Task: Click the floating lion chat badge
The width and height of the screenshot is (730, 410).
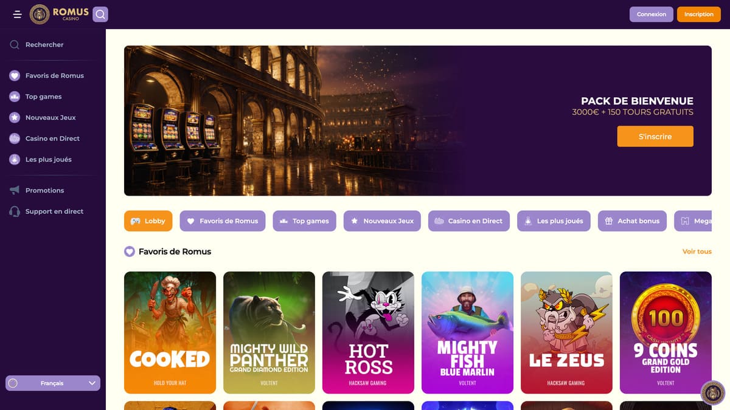Action: coord(712,392)
